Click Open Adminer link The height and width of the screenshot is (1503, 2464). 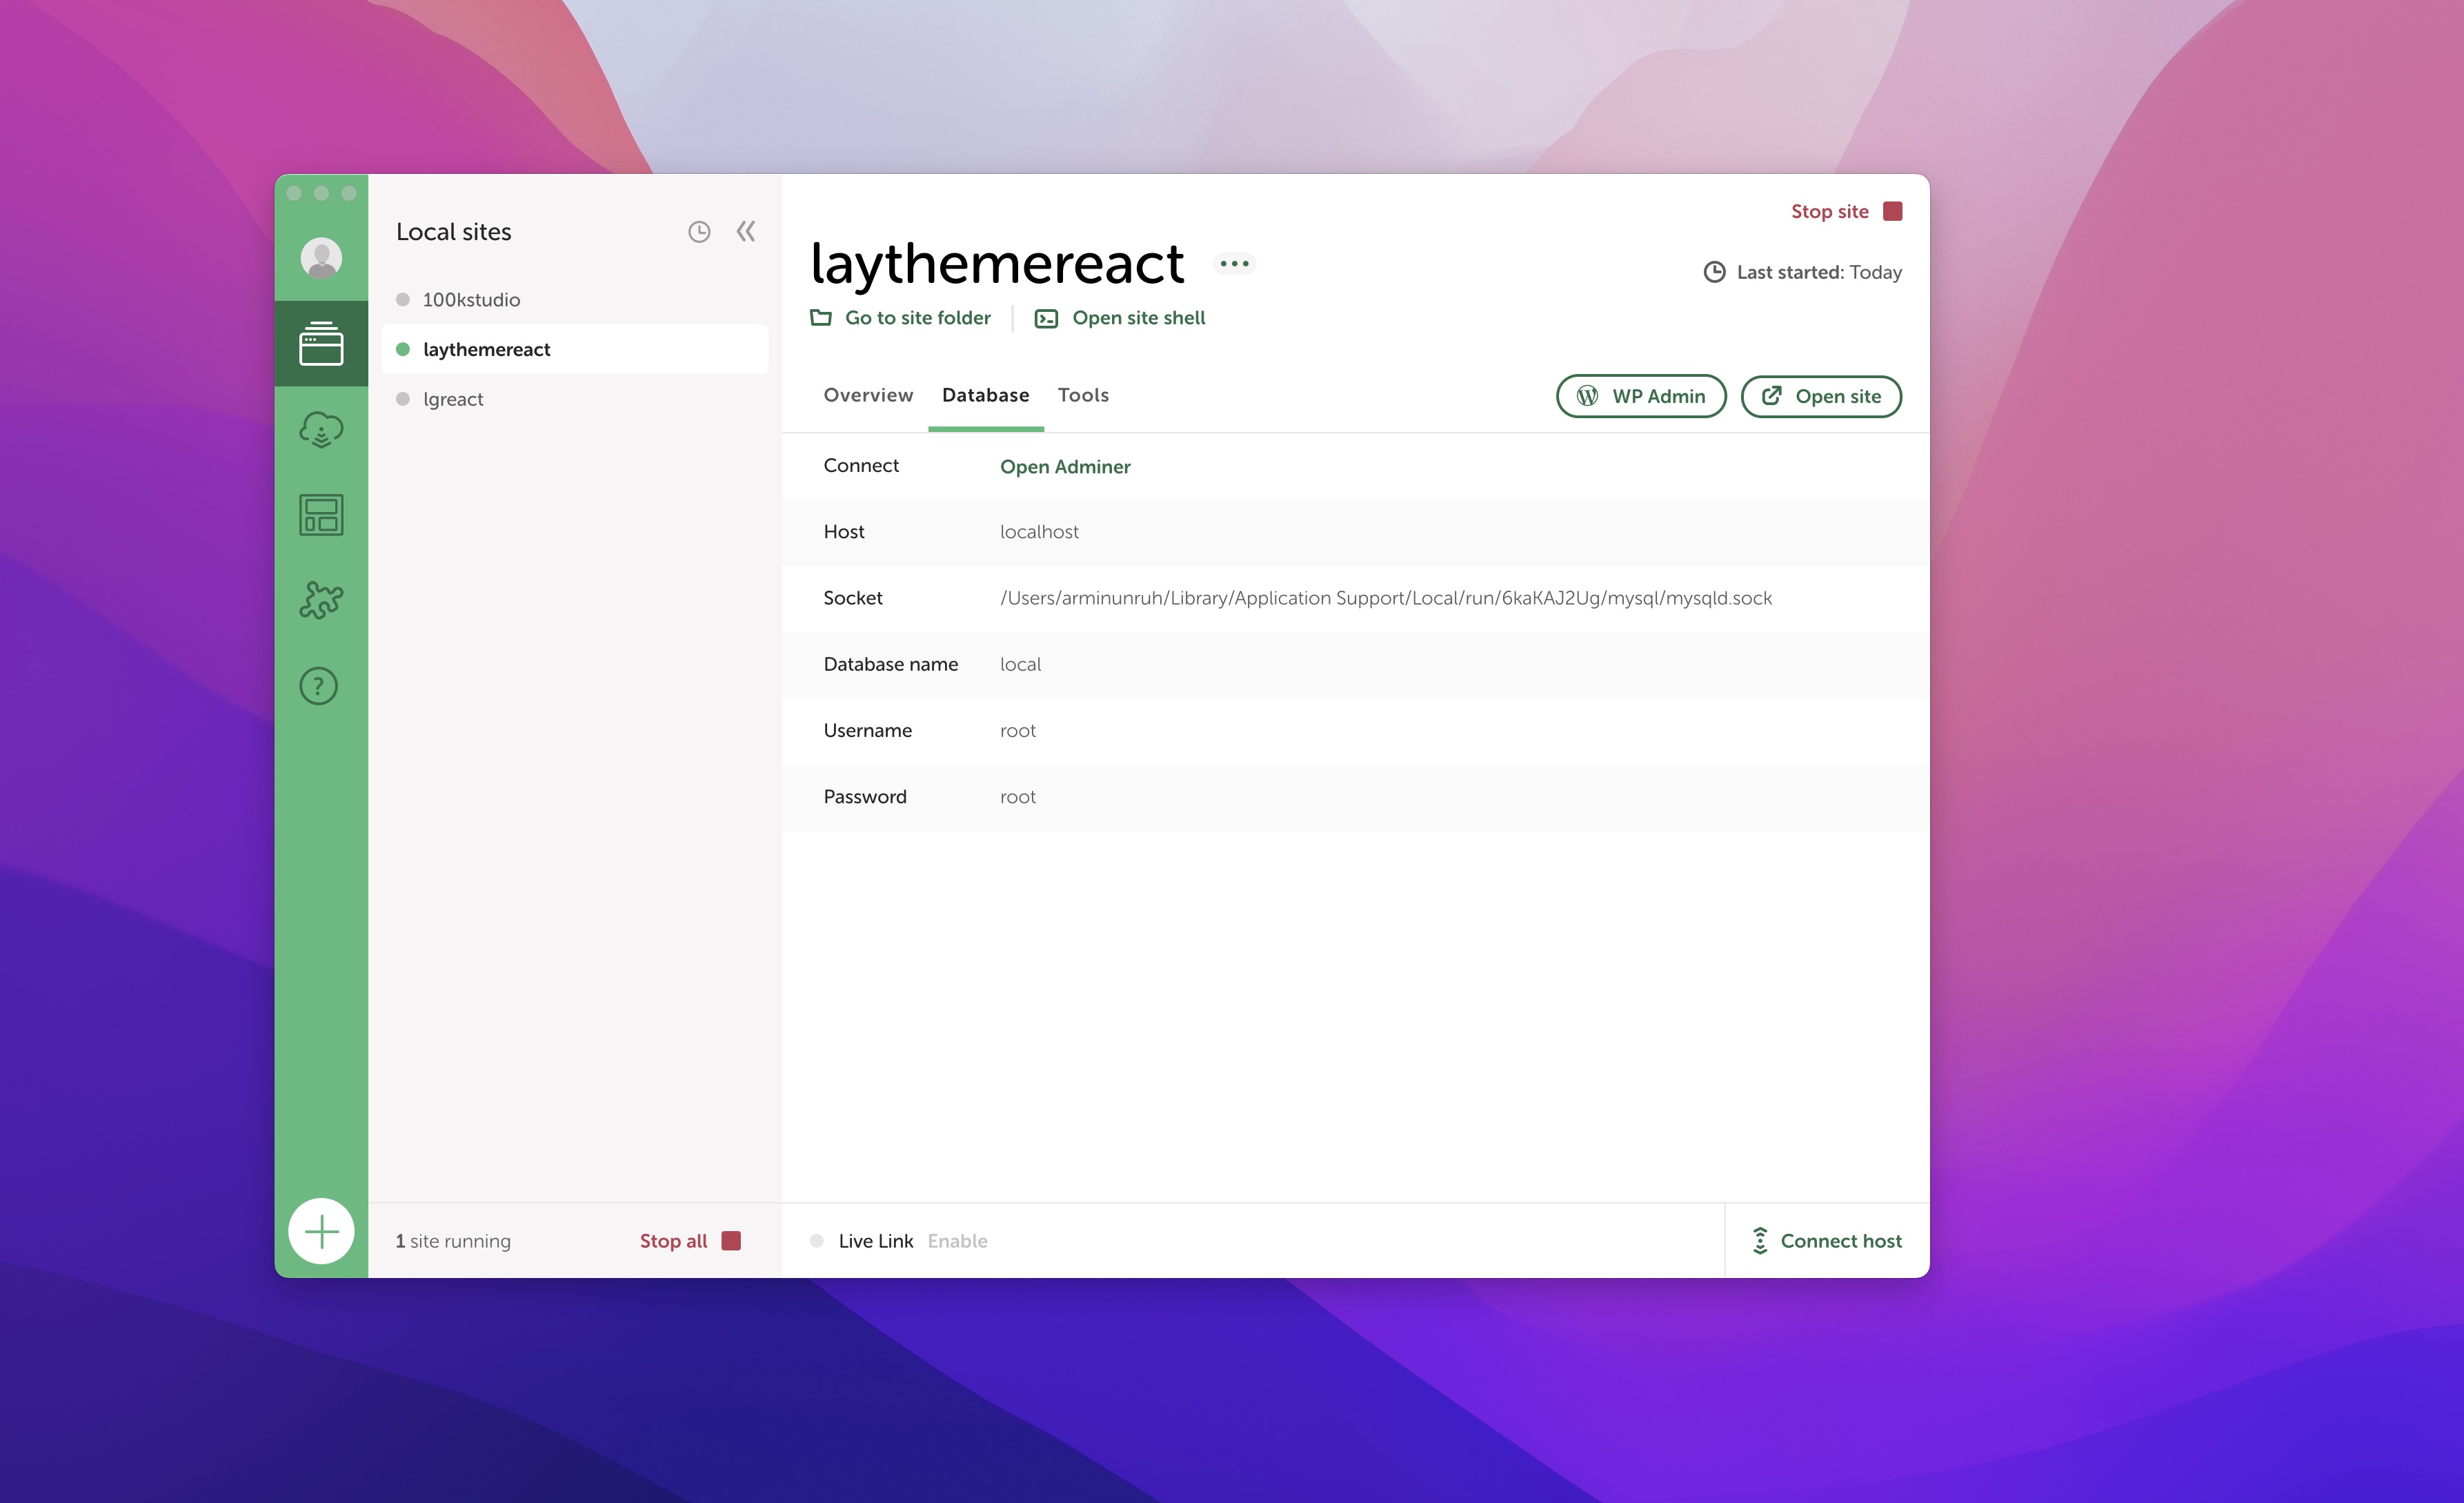1065,464
